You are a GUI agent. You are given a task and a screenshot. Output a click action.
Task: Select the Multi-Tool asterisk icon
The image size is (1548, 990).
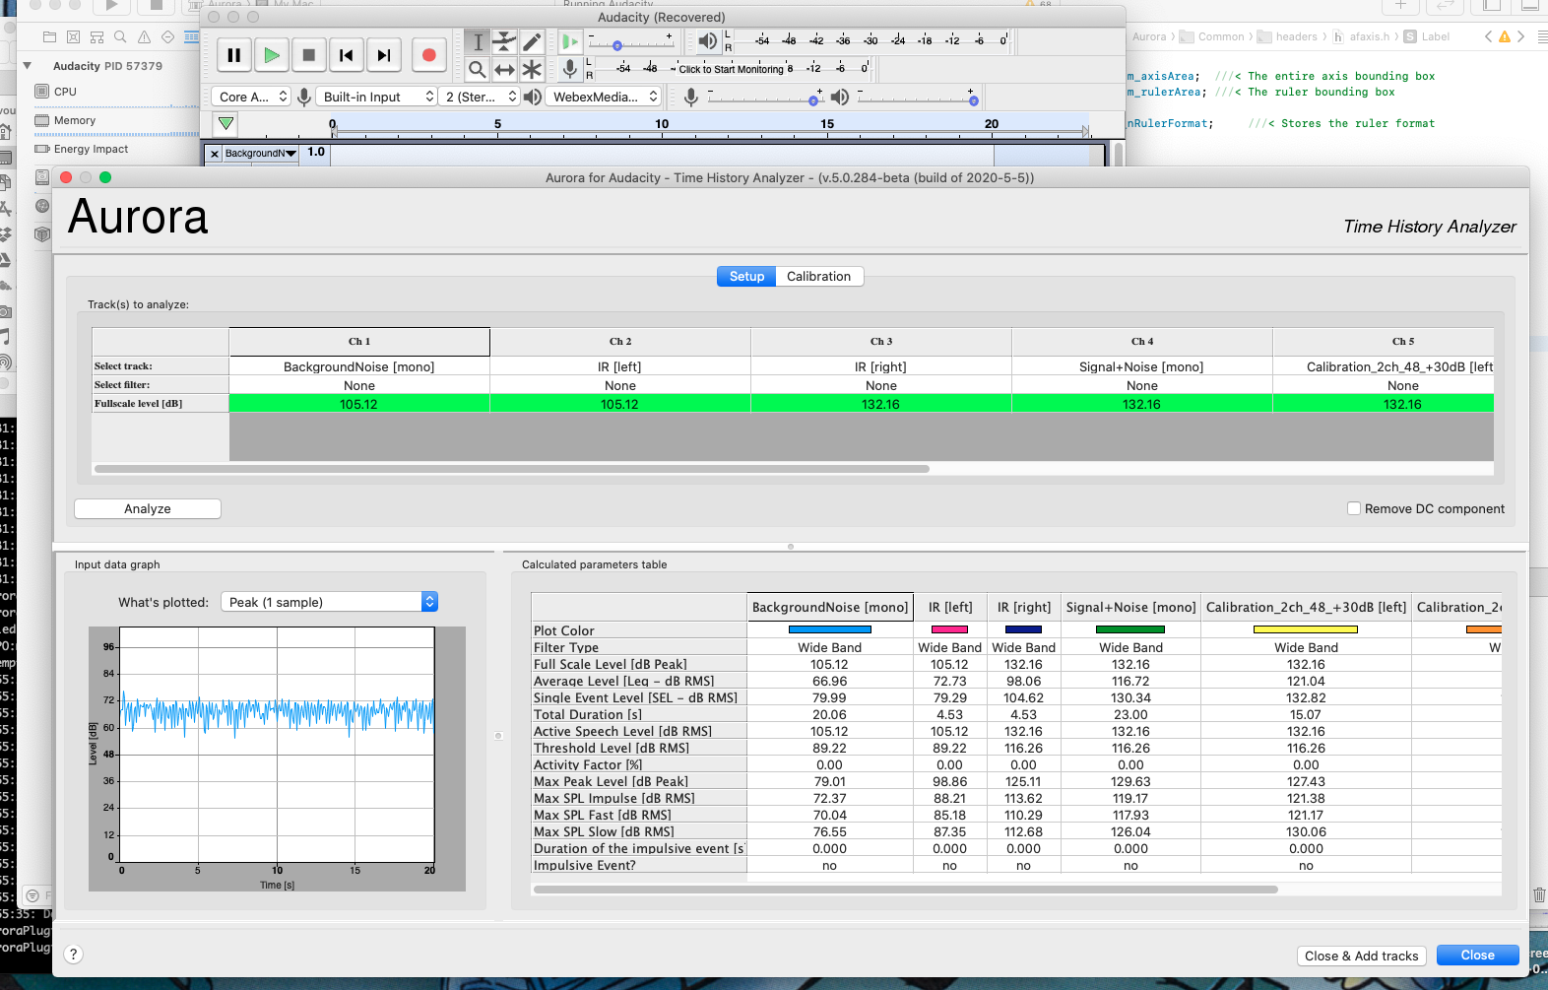coord(532,69)
